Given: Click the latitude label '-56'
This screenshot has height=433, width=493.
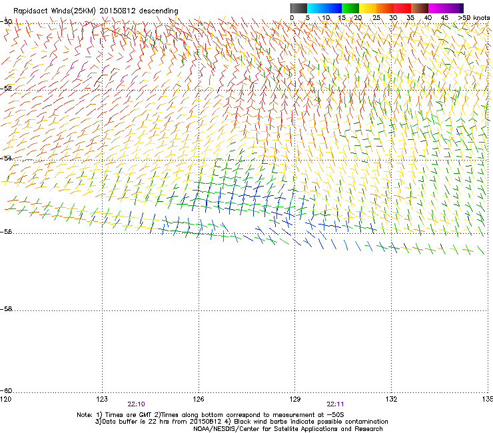Looking at the screenshot, I should pyautogui.click(x=6, y=231).
